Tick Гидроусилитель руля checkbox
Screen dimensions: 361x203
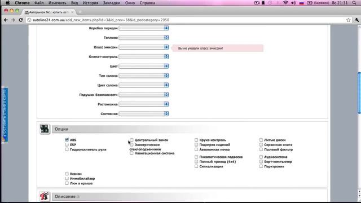[67, 149]
